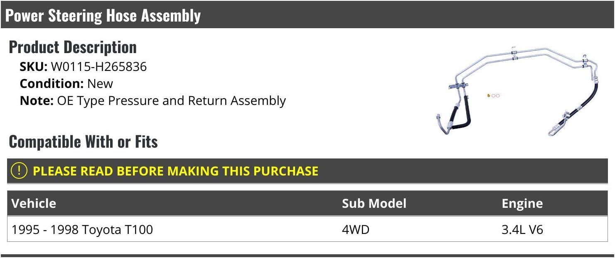Click the red O-ring seals in product photo
Image resolution: width=615 pixels, height=258 pixels.
tap(496, 96)
